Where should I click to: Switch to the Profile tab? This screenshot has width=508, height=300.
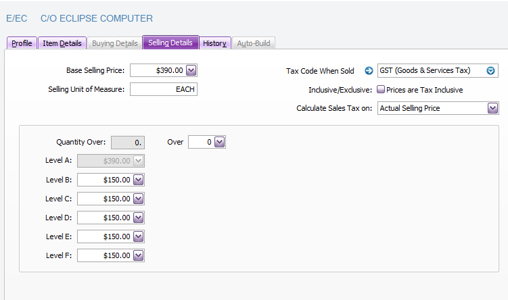[22, 43]
